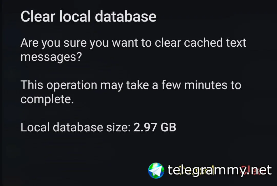Image resolution: width=277 pixels, height=186 pixels.
Task: Click the word 'Clear' in the title
Action: point(37,17)
